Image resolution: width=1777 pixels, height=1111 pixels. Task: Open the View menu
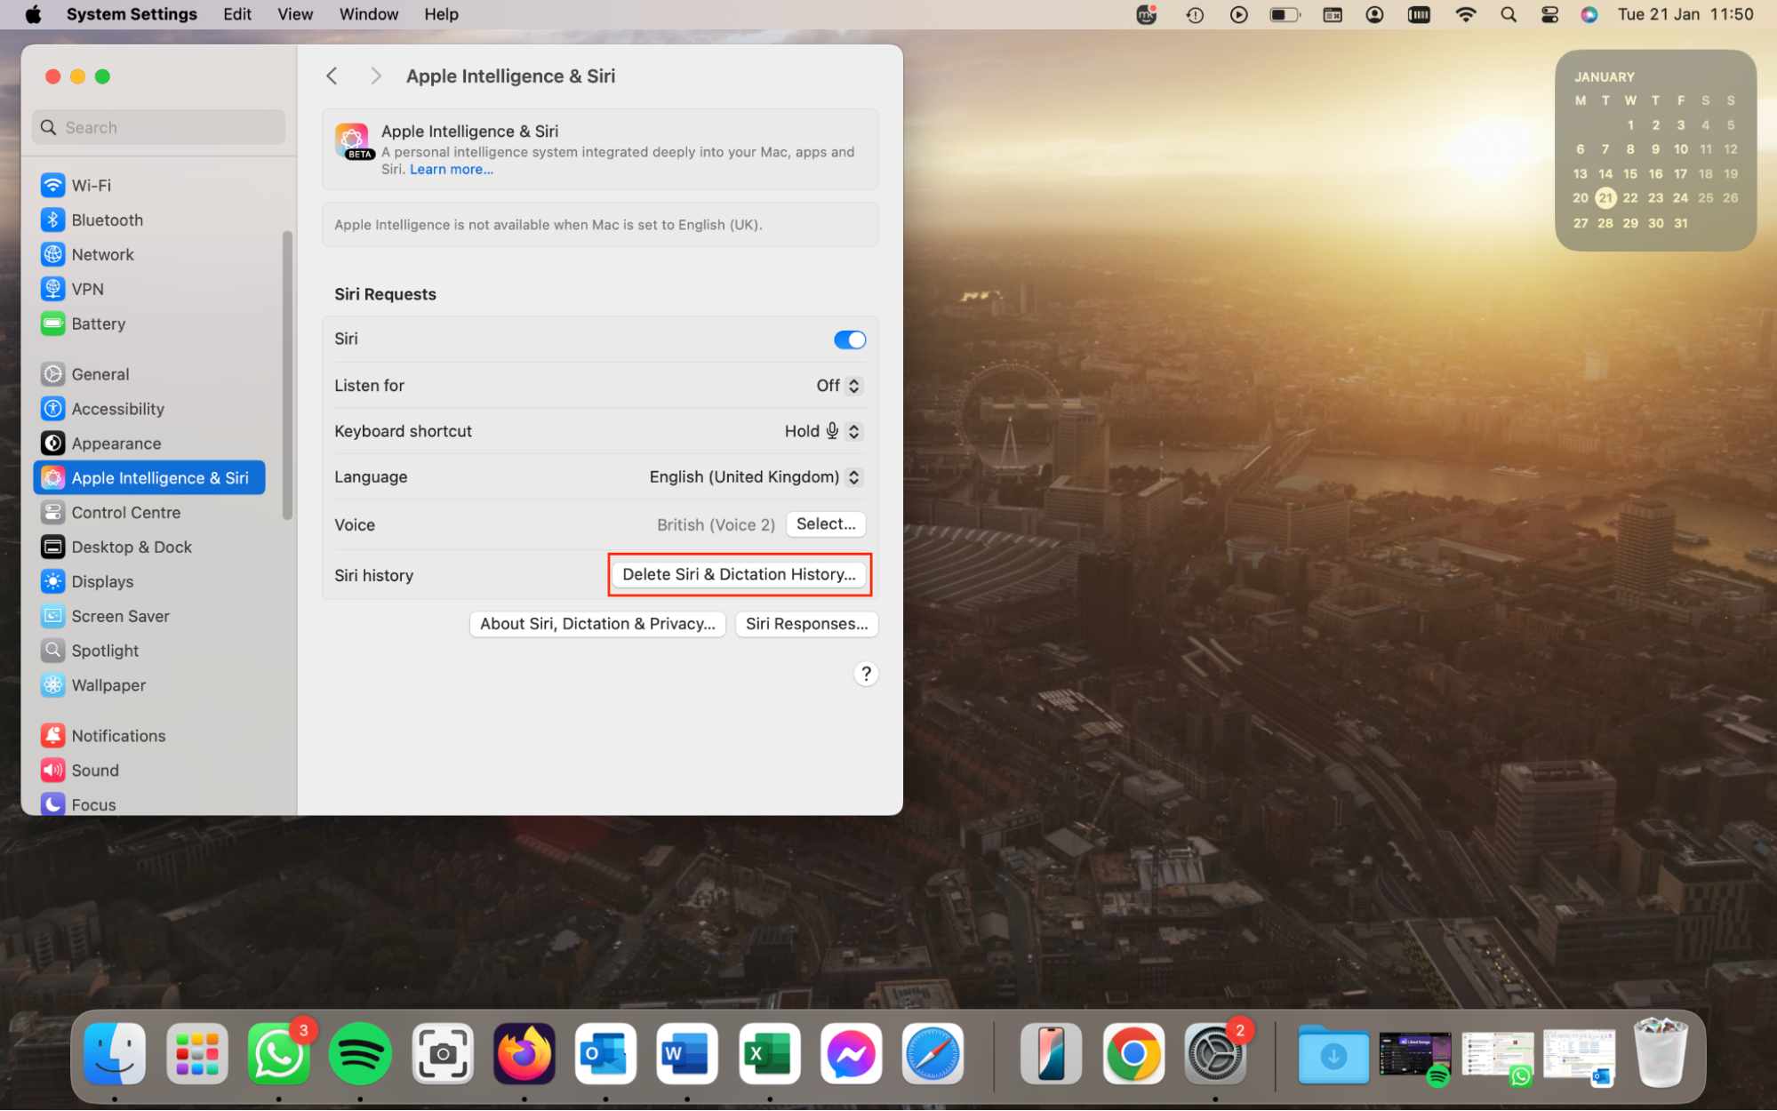click(295, 14)
